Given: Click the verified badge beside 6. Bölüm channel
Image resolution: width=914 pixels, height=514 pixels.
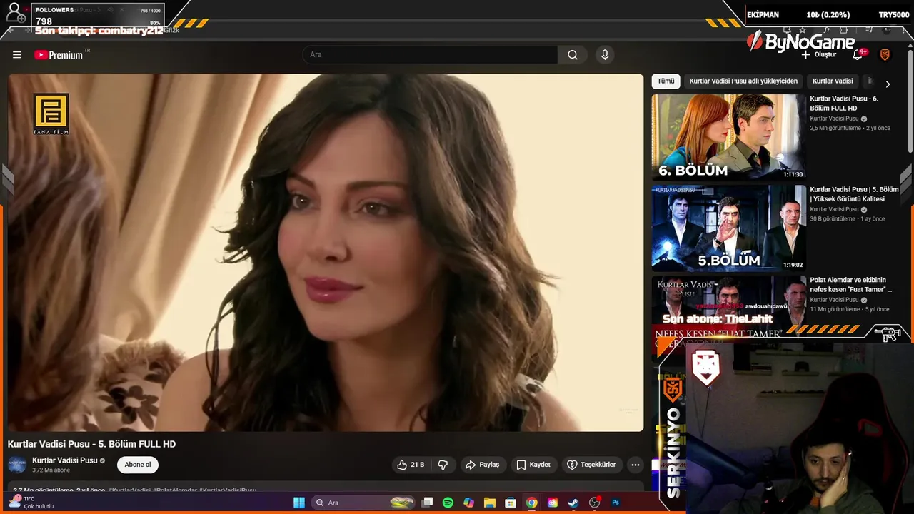Looking at the screenshot, I should [864, 119].
